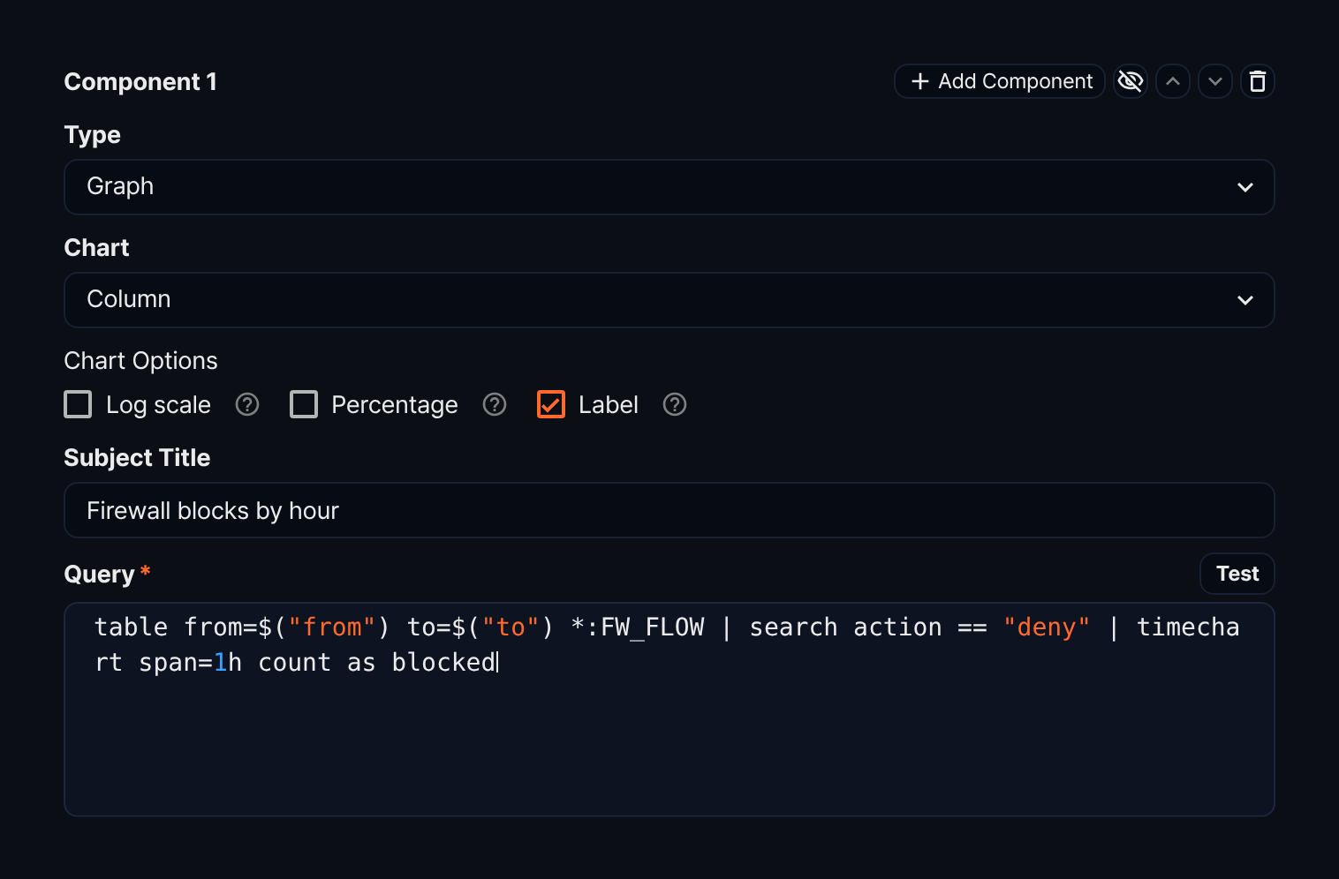1339x879 pixels.
Task: Click the Component 1 heading
Action: [140, 82]
